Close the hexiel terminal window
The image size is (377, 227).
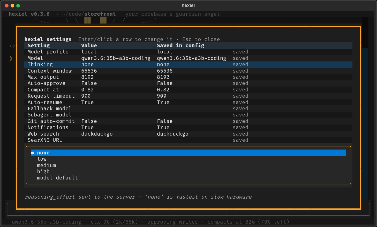pos(7,5)
